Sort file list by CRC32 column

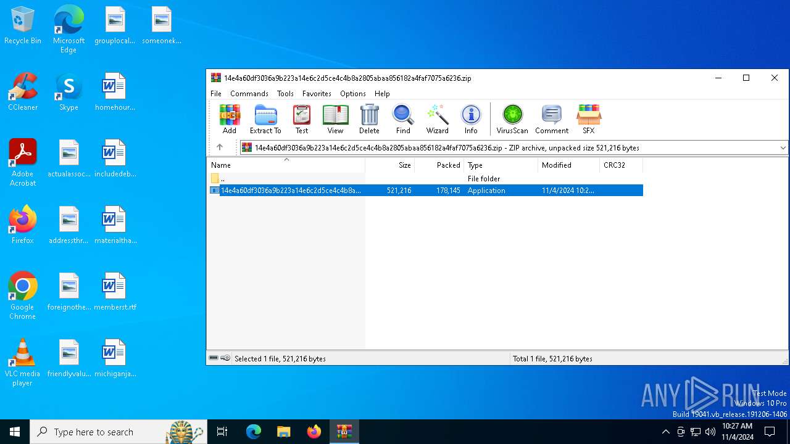621,165
